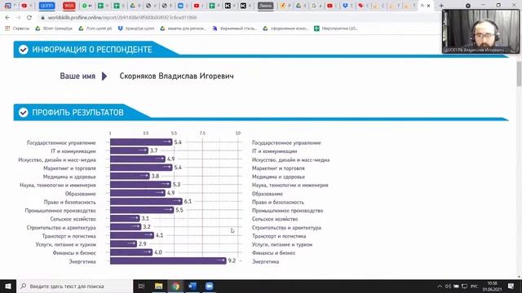Click the page vertical scrollbar thumb
The image size is (522, 293).
coord(519,74)
